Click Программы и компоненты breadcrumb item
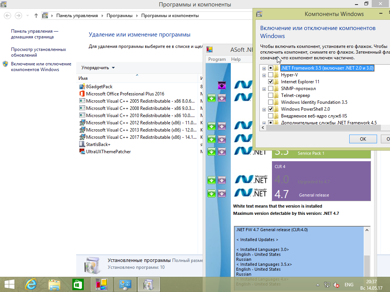This screenshot has height=292, width=390. (170, 16)
